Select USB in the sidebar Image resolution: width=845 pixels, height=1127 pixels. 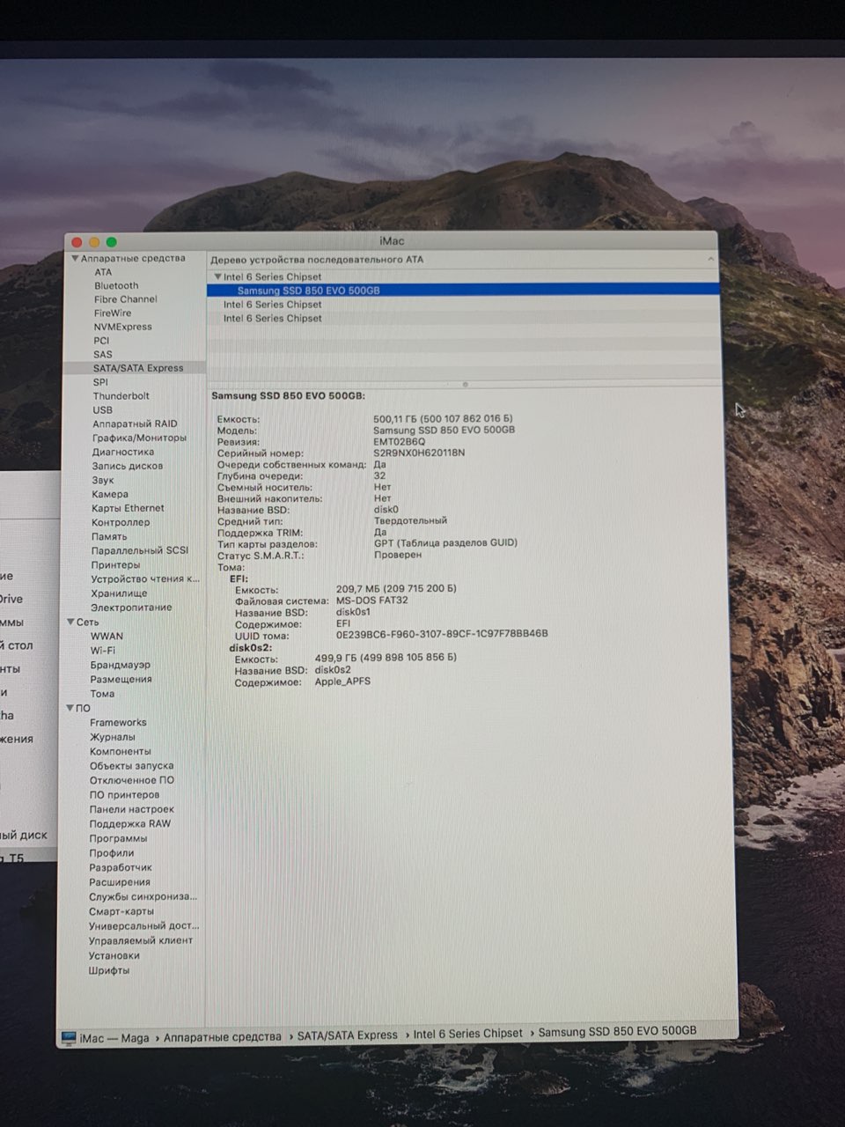click(x=103, y=410)
